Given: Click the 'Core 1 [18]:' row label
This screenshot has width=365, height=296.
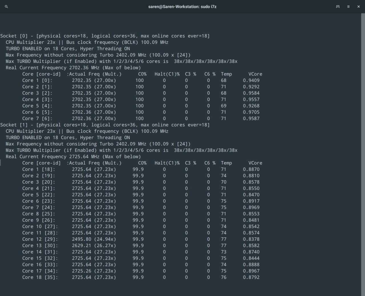Looking at the screenshot, I should [x=39, y=169].
